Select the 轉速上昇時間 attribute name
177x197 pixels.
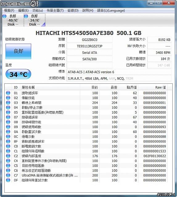point(31,103)
